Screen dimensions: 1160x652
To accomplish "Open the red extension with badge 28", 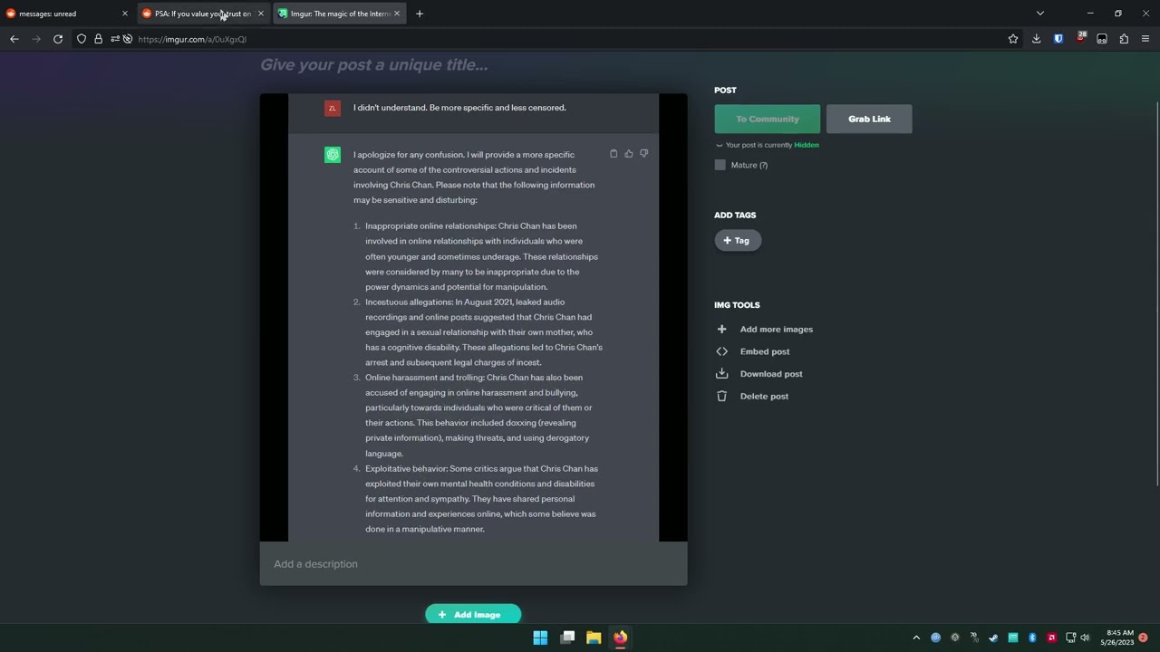I will 1080,38.
